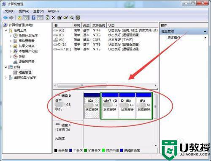Click the black 未分配 legend swatch
211x161 pixels.
pyautogui.click(x=56, y=150)
